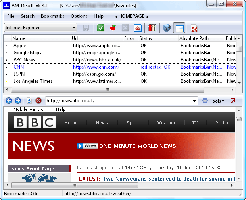Image resolution: width=246 pixels, height=200 pixels.
Task: Sort by the Status column header
Action: pos(158,38)
